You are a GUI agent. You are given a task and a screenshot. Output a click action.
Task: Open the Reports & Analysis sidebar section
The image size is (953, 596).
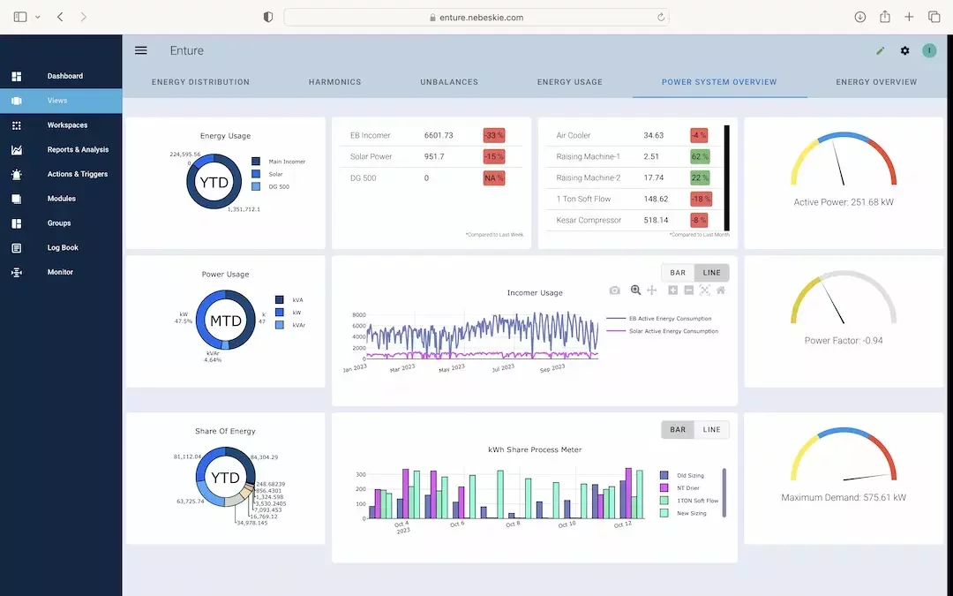coord(78,150)
